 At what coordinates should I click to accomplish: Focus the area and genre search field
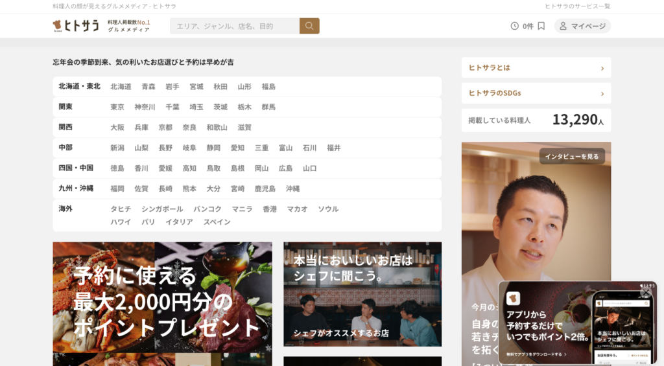coord(235,26)
